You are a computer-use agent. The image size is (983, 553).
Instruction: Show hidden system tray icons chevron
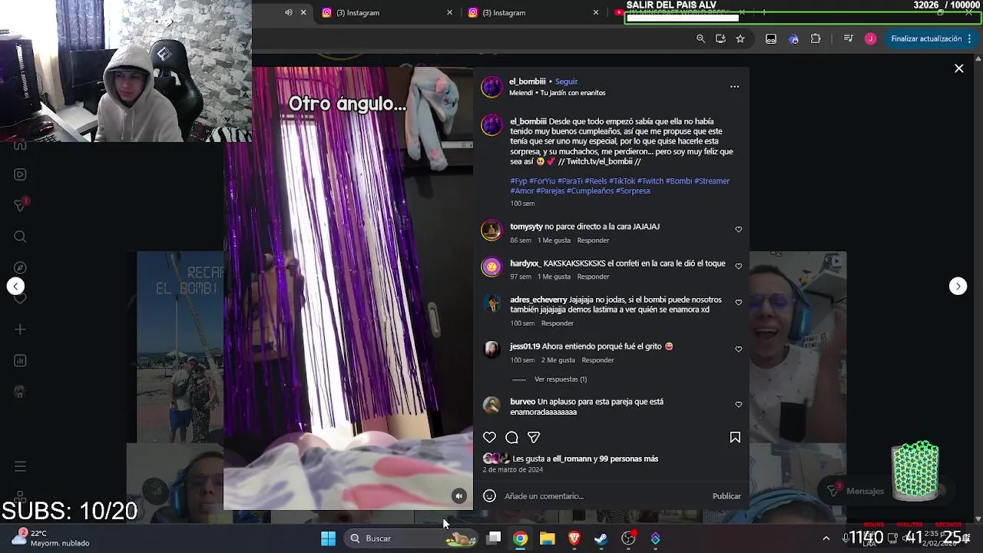pyautogui.click(x=826, y=538)
